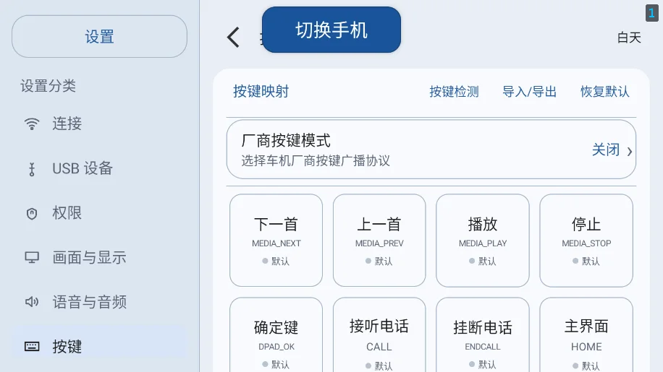
Task: Open 按键检测 key detection
Action: pyautogui.click(x=454, y=92)
